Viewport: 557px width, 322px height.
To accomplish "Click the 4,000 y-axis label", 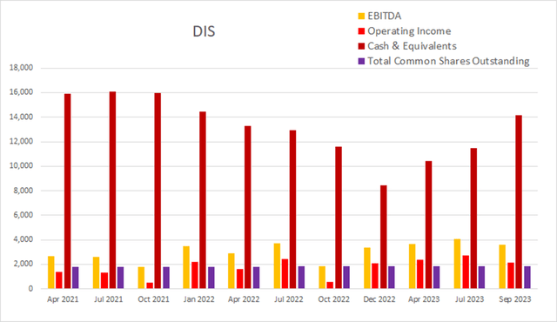I will click(x=23, y=239).
